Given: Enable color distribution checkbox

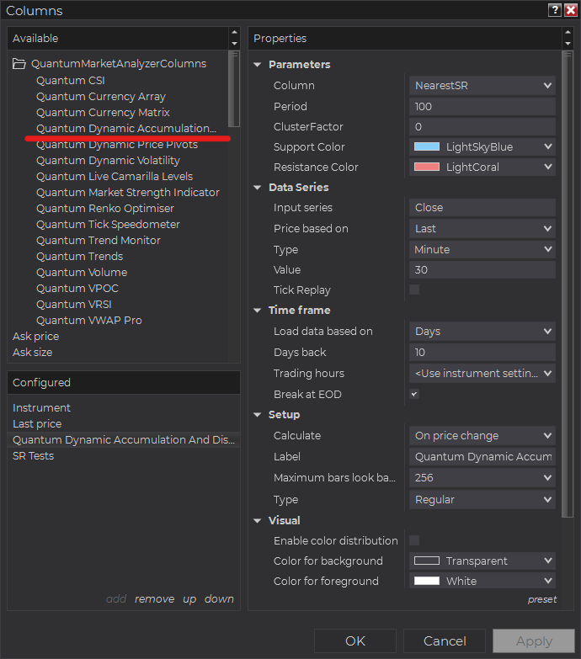Looking at the screenshot, I should tap(414, 540).
